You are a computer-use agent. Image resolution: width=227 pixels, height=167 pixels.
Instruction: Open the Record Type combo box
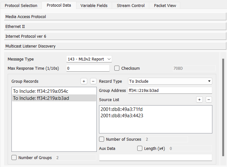(x=170, y=81)
